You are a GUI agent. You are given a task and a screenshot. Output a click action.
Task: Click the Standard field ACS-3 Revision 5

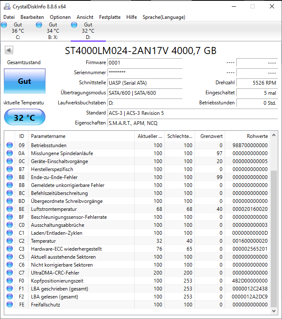(192, 113)
